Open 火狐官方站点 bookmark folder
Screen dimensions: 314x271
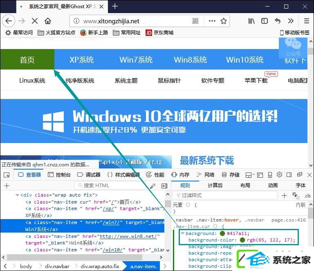pyautogui.click(x=56, y=32)
